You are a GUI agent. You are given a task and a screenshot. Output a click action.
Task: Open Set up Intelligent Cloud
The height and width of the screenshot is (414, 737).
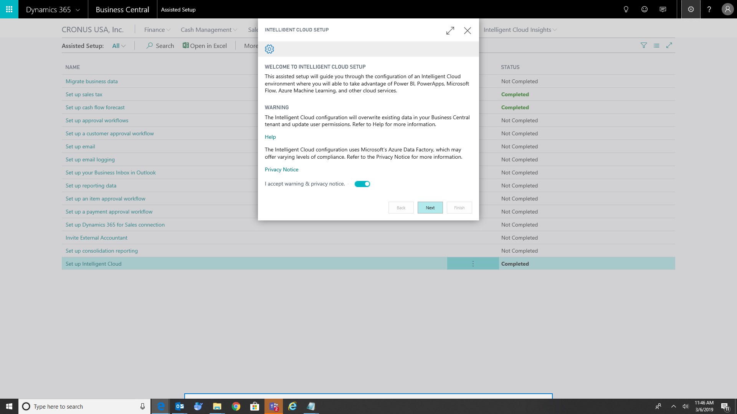click(x=93, y=264)
